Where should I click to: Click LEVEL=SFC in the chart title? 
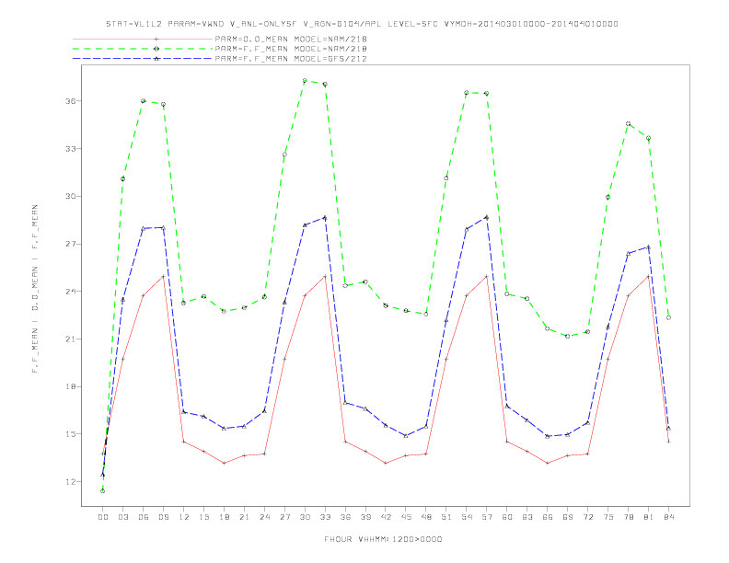(413, 24)
